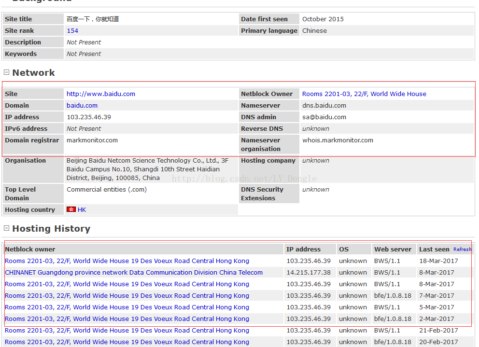Viewport: 479px width, 347px height.
Task: Collapse the Network section
Action: pos(6,72)
